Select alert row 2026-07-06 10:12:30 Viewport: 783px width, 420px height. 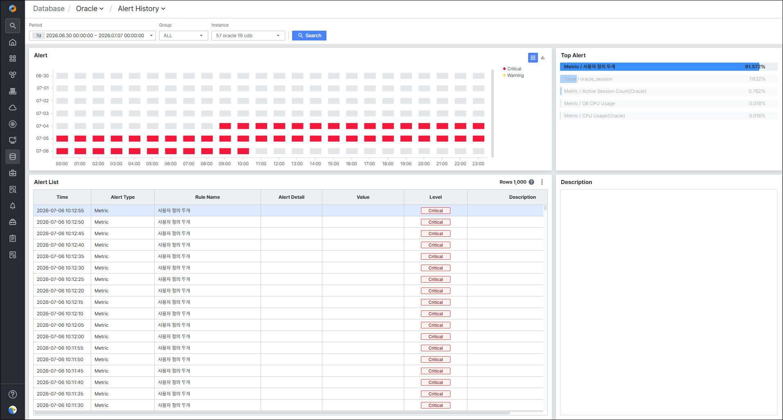point(288,268)
